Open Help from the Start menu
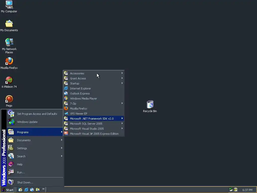Image resolution: width=257 pixels, height=193 pixels. (35, 164)
